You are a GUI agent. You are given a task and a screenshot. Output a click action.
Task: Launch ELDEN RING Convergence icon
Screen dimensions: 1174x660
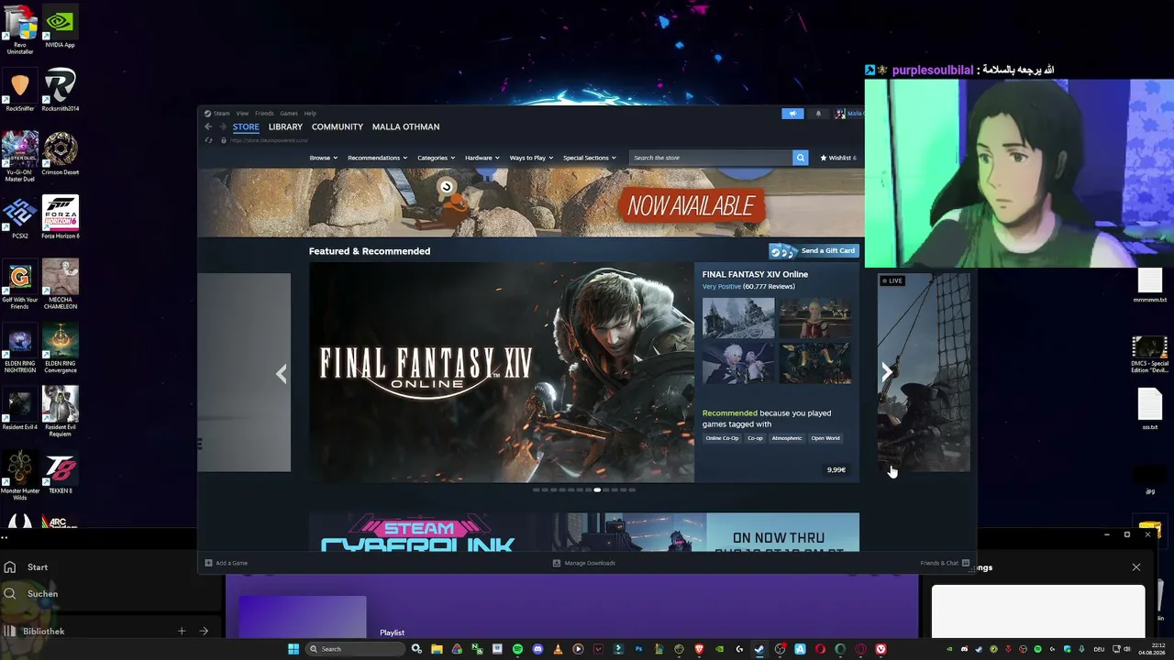pos(60,349)
